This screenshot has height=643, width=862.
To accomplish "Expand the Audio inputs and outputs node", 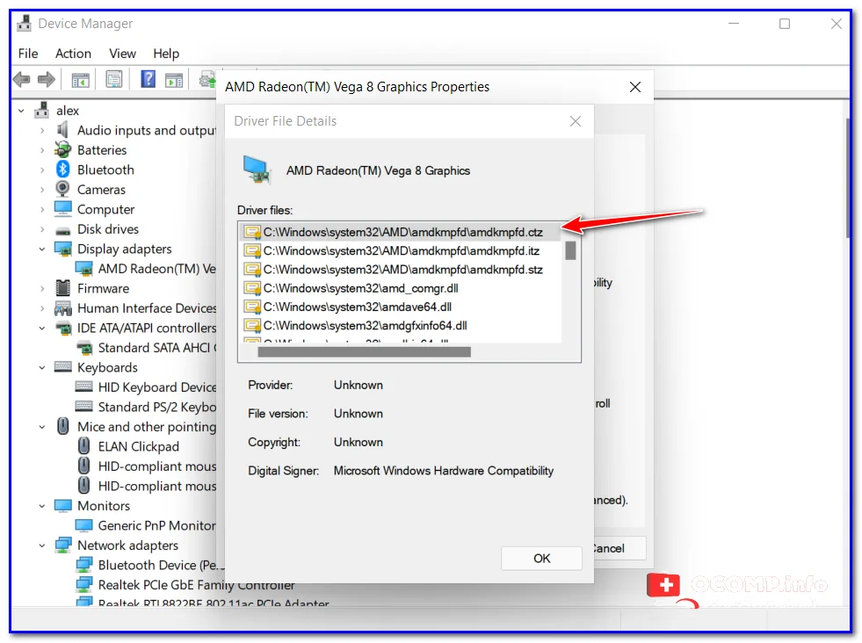I will tap(42, 131).
